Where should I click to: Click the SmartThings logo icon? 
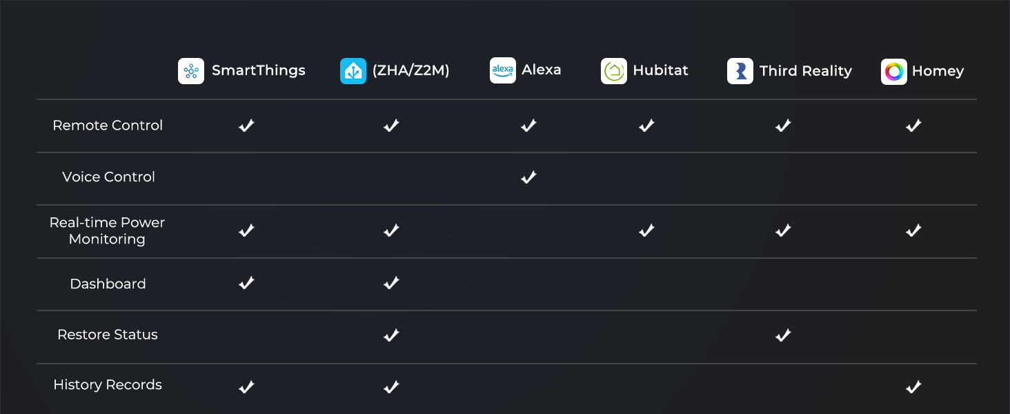pyautogui.click(x=191, y=71)
